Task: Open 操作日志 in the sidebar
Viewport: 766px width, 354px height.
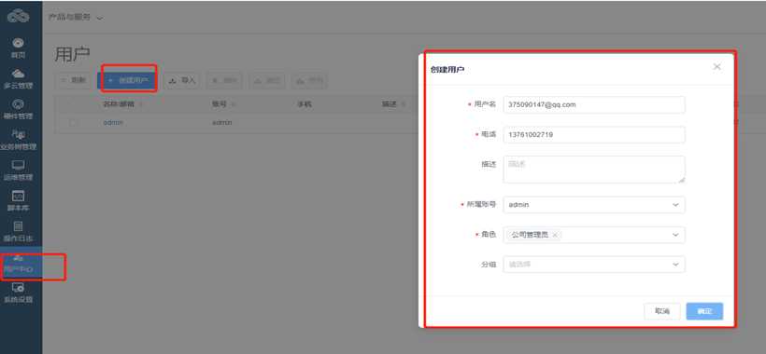Action: tap(19, 232)
